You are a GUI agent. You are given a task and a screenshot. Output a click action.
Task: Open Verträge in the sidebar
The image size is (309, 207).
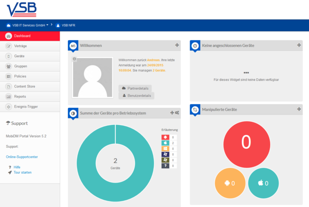[x=30, y=46]
